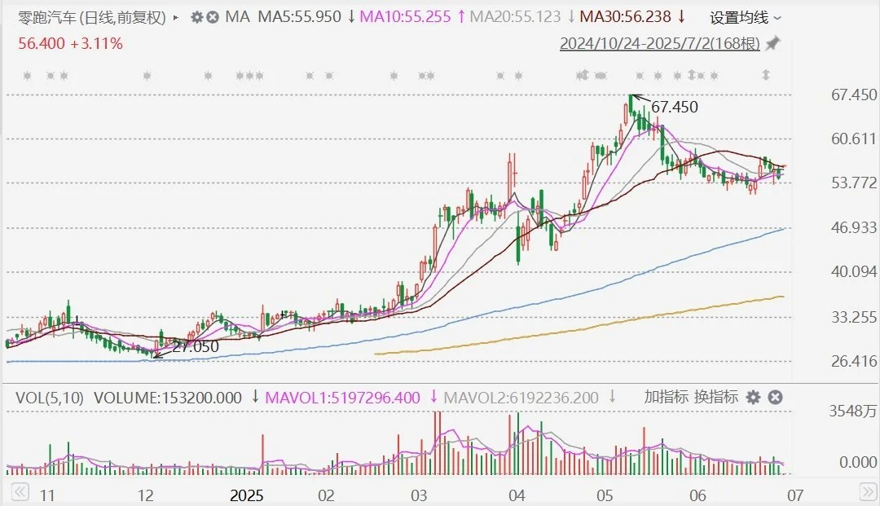Remove the VOL indicator panel
The image size is (880, 506).
775,398
